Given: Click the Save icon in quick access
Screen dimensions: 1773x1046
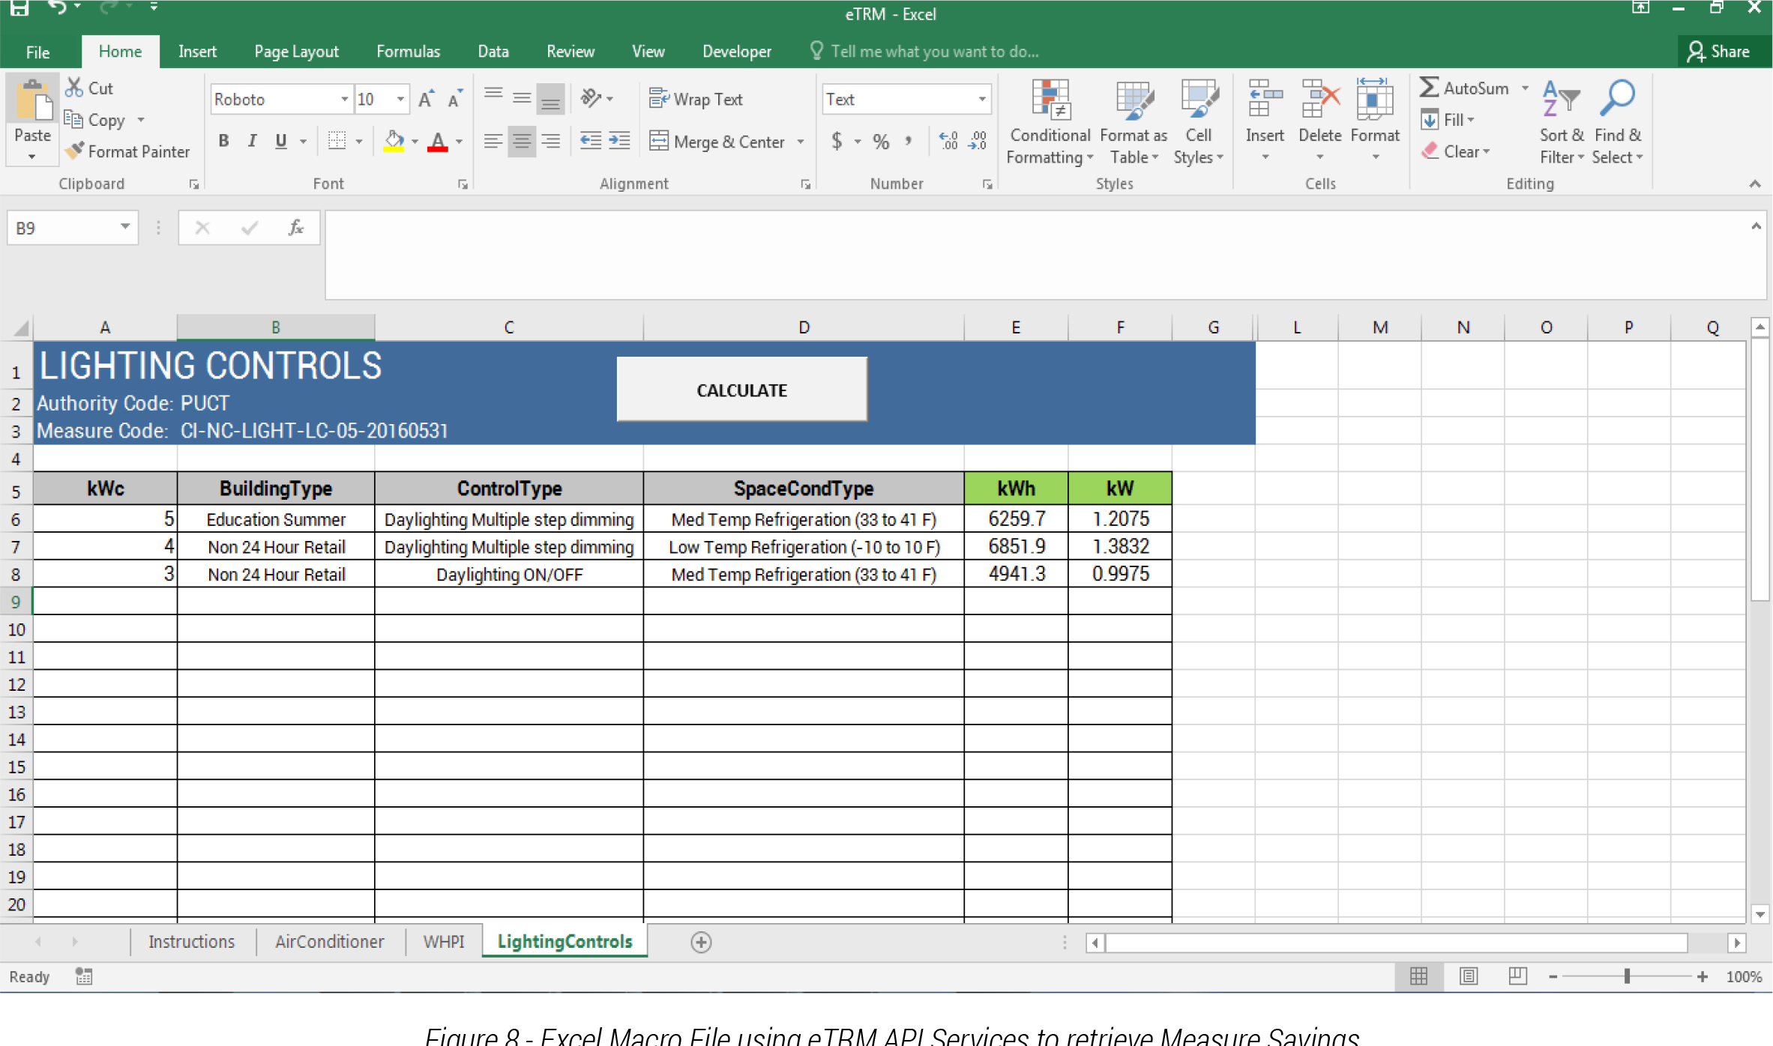Looking at the screenshot, I should [19, 7].
